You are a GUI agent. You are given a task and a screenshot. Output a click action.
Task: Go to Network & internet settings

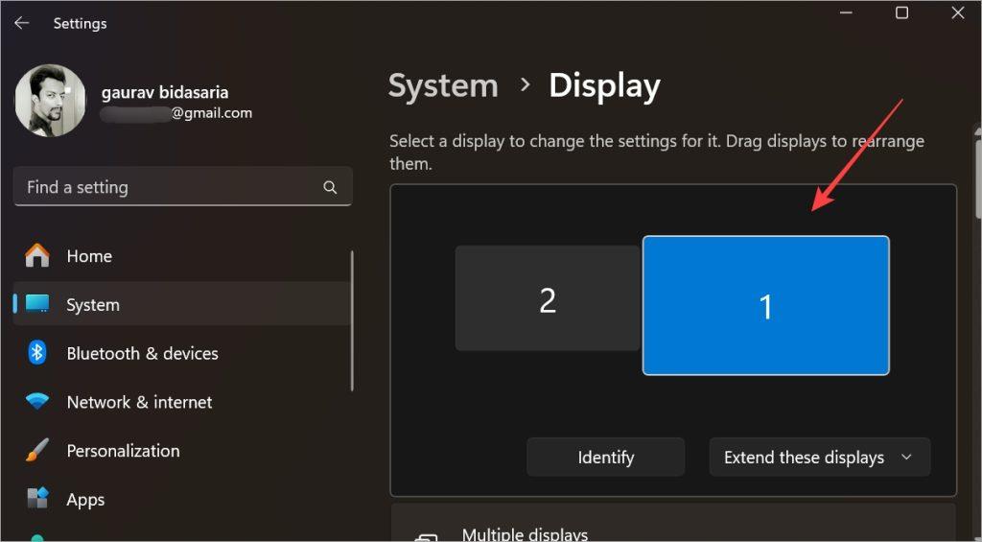(x=181, y=402)
